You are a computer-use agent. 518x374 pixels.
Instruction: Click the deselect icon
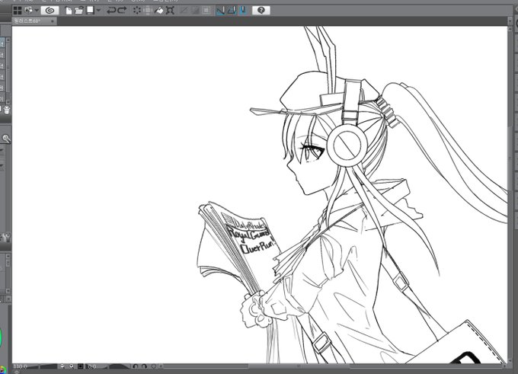[x=184, y=11]
